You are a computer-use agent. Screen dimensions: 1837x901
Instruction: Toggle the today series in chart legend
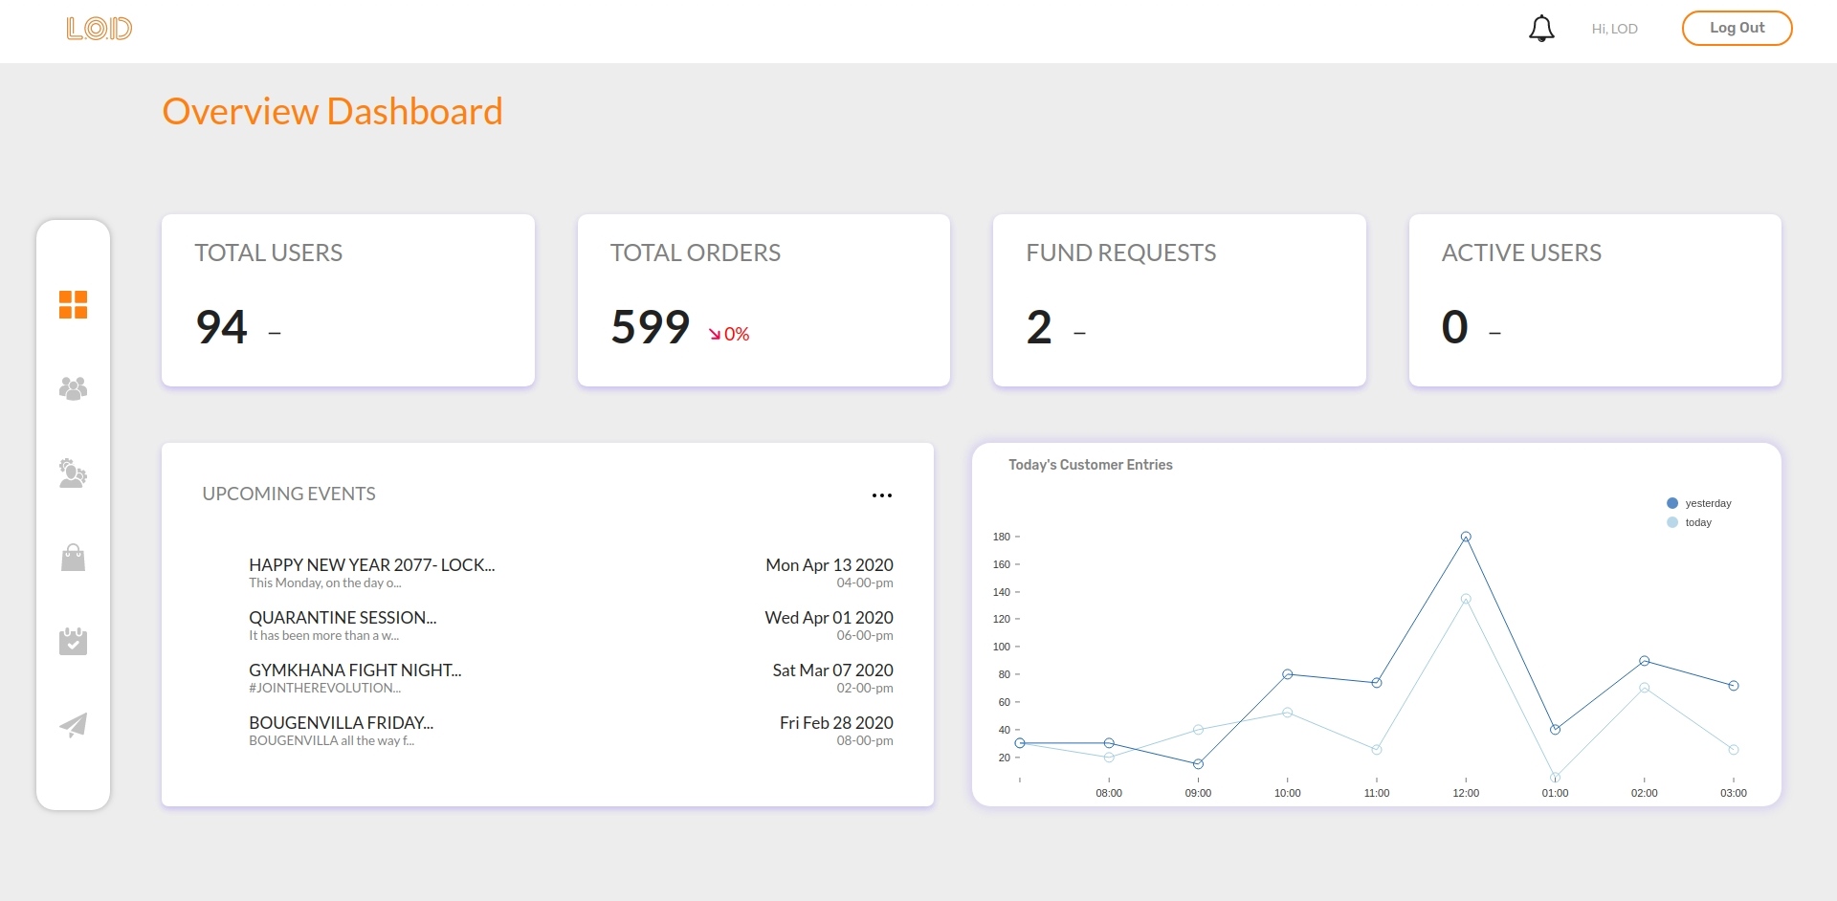[1690, 522]
